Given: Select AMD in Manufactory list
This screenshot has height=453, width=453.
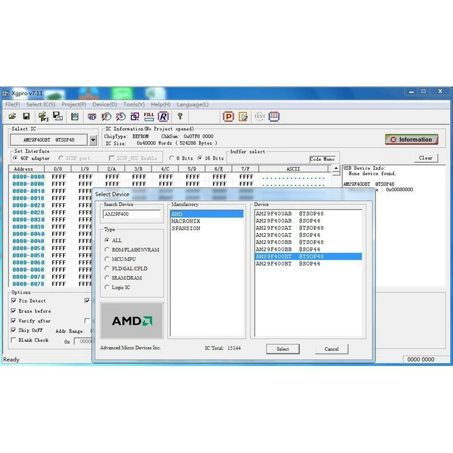Looking at the screenshot, I should click(207, 214).
